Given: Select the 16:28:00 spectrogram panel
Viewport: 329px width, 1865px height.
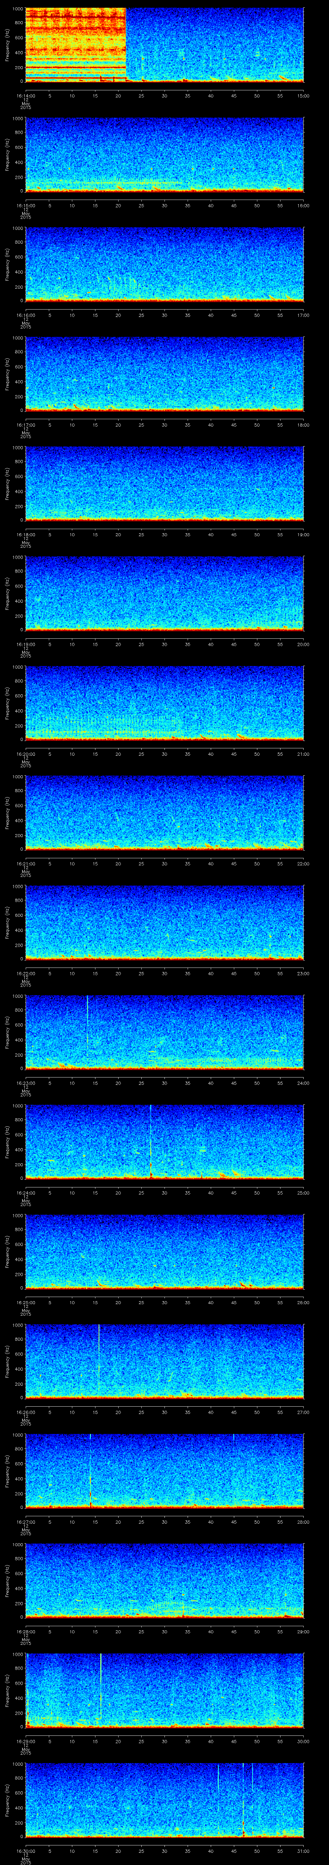Looking at the screenshot, I should [164, 1580].
